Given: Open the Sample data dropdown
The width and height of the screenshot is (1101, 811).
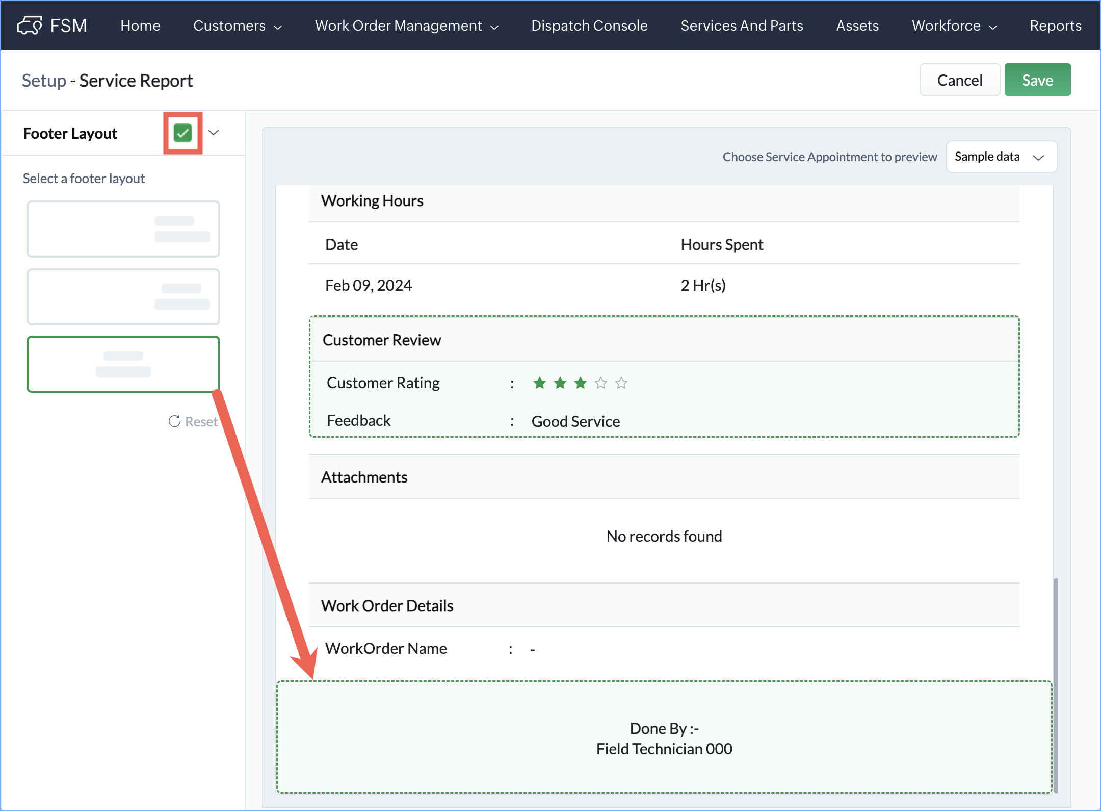Looking at the screenshot, I should 1001,157.
